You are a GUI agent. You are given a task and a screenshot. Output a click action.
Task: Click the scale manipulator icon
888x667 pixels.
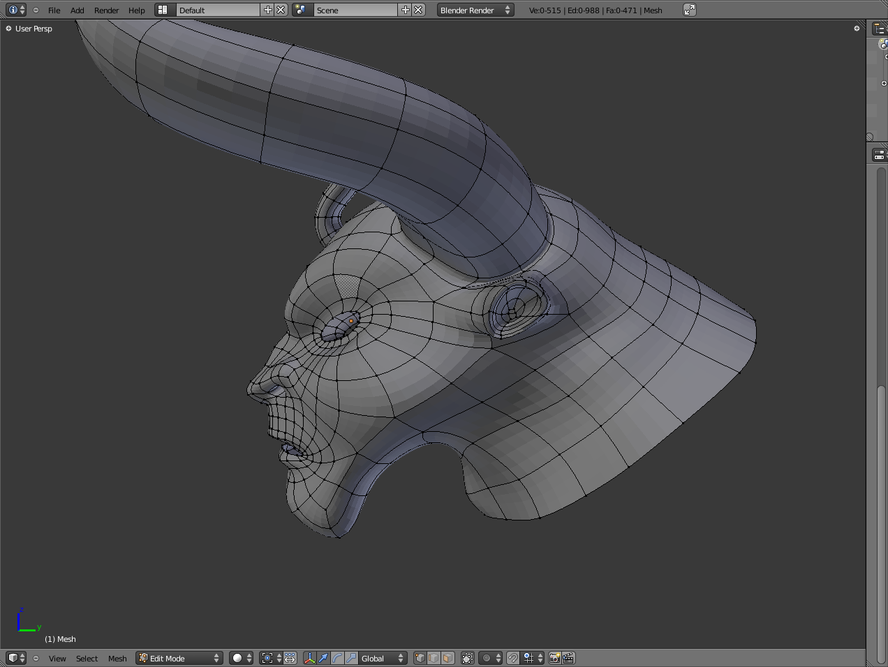[351, 658]
